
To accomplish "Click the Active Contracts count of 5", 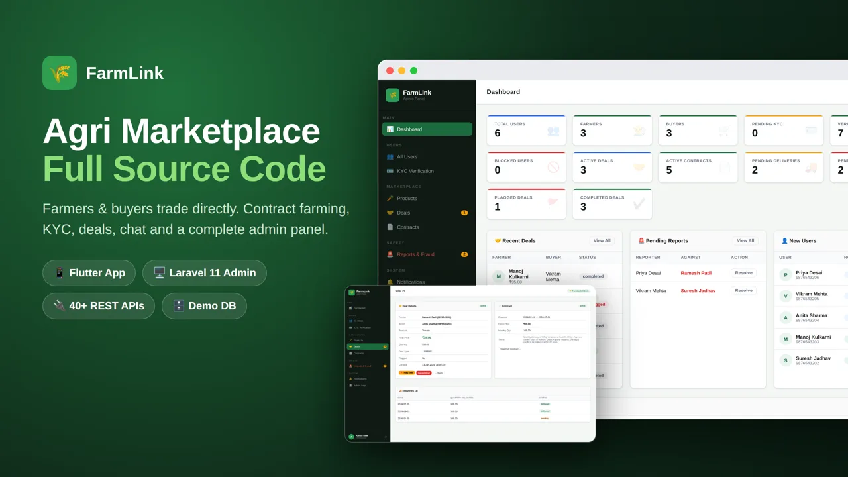I will (669, 170).
